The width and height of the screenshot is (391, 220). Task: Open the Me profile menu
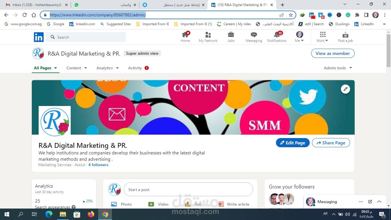point(299,37)
